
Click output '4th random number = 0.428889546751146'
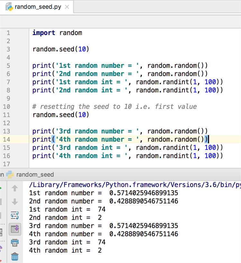(103, 234)
